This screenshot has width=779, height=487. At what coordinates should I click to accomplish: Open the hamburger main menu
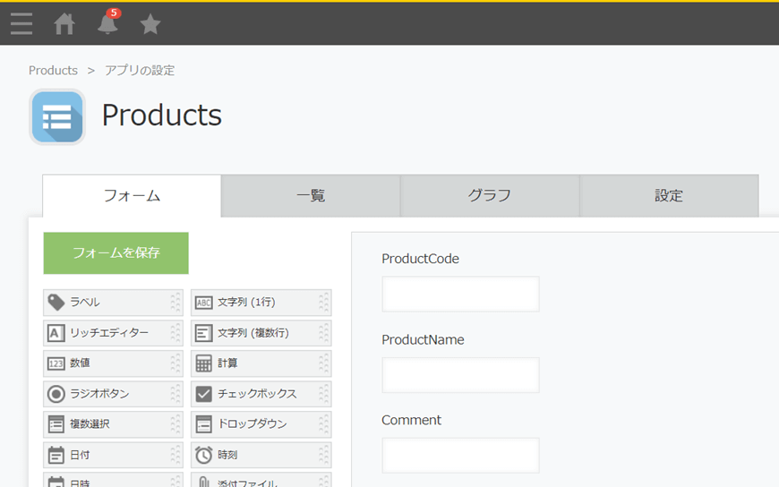[21, 24]
